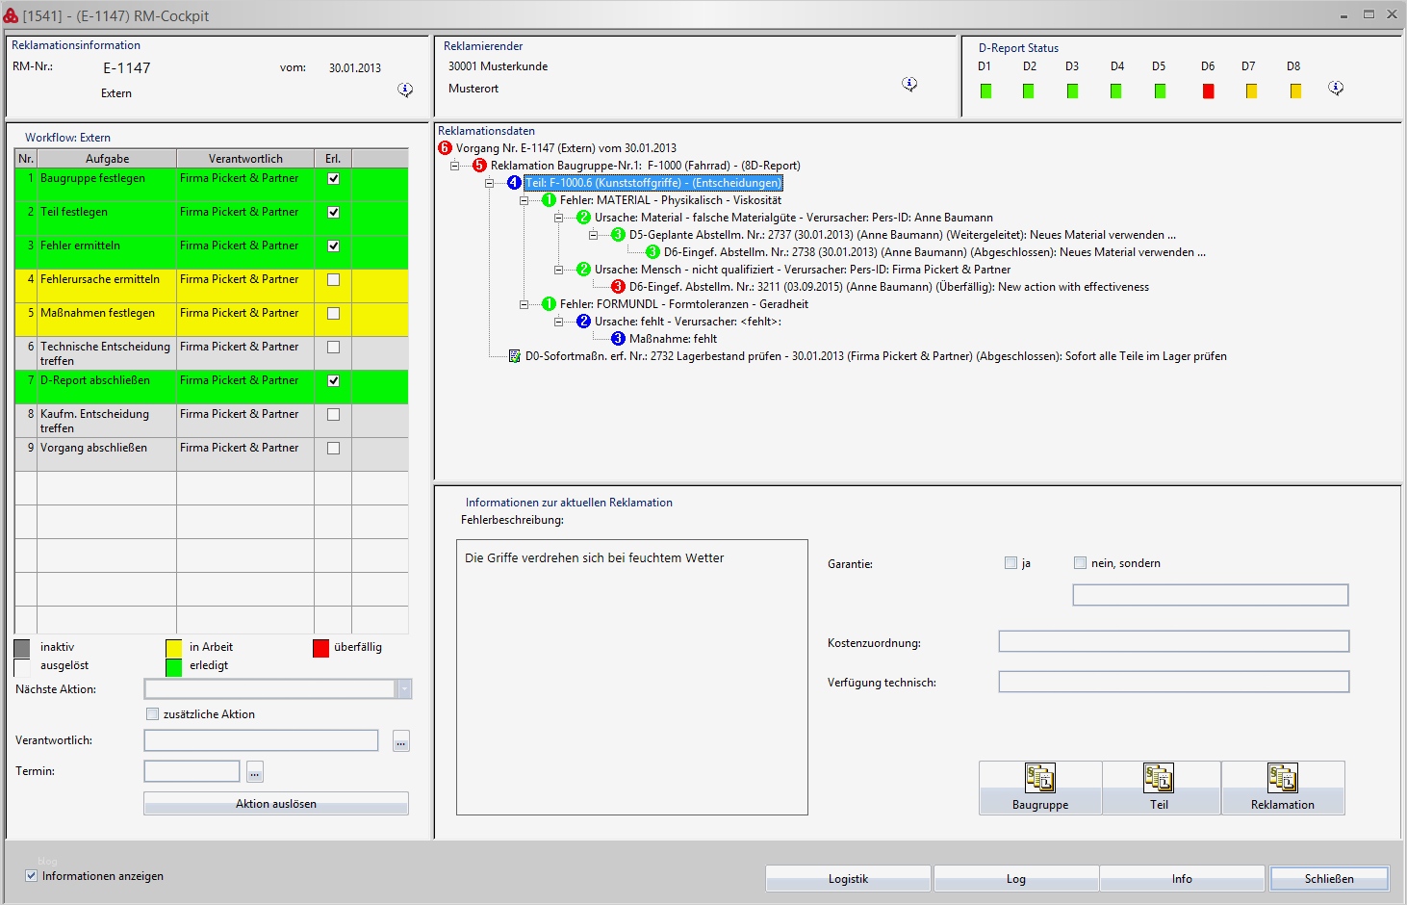Click blue 3 icon of Maßnahme fehlt

[618, 339]
